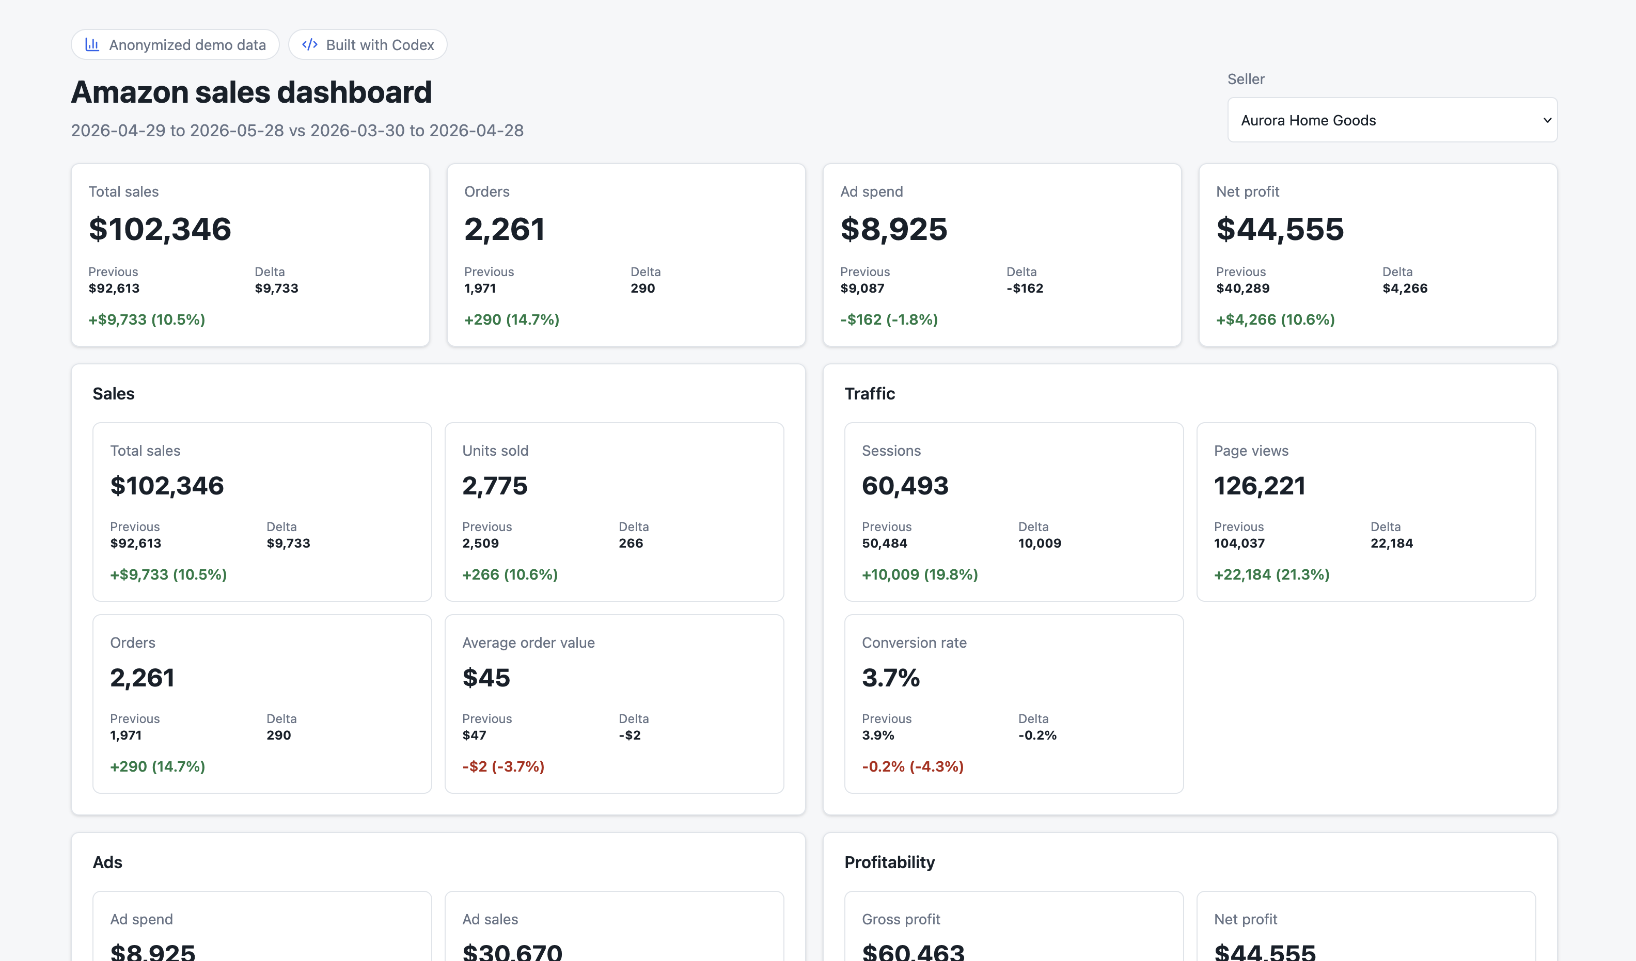The image size is (1636, 961).
Task: Click the "Page views" card label
Action: pos(1251,451)
